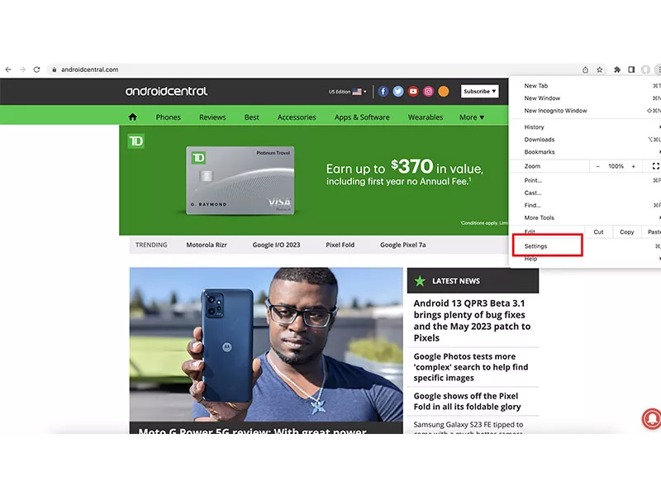The width and height of the screenshot is (661, 496).
Task: Read the Google Photos complex search article
Action: pos(471,367)
